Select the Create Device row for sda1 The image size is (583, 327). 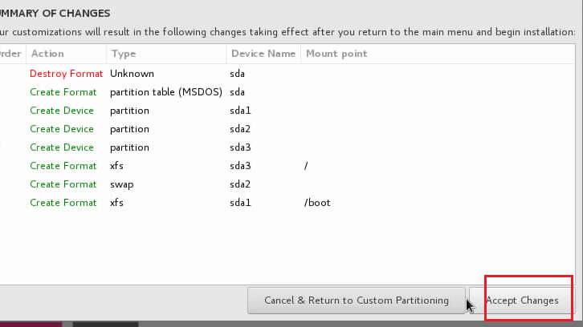241,111
